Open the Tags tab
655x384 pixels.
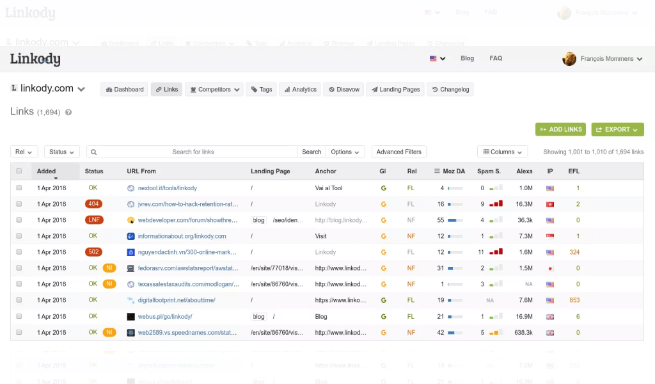[x=262, y=90]
